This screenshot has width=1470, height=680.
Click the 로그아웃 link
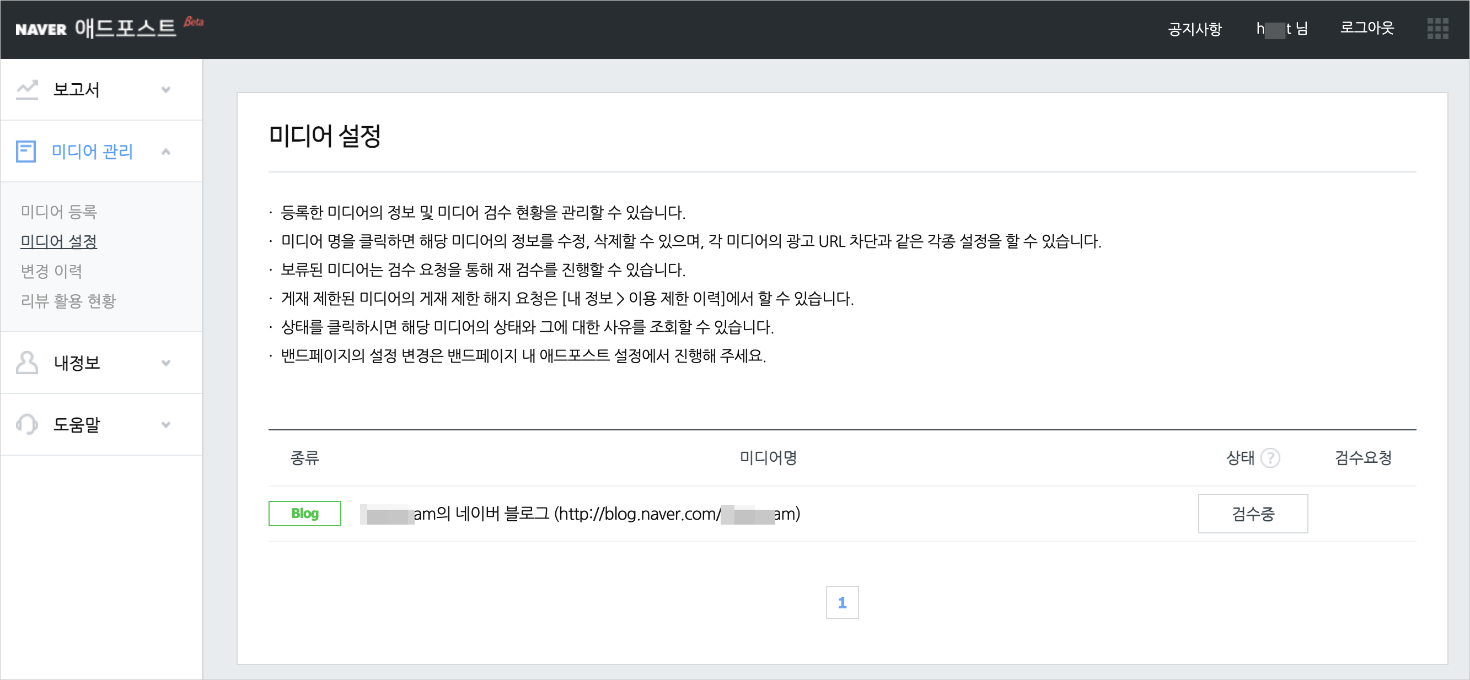(1367, 28)
